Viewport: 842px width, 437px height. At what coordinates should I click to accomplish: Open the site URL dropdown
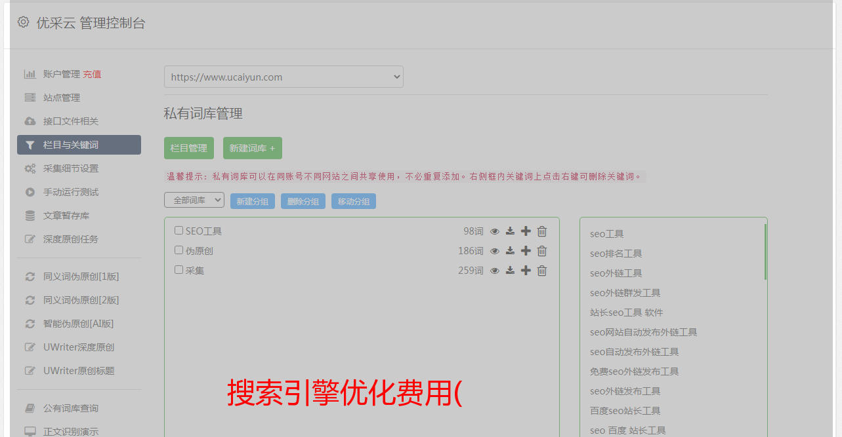pos(284,77)
